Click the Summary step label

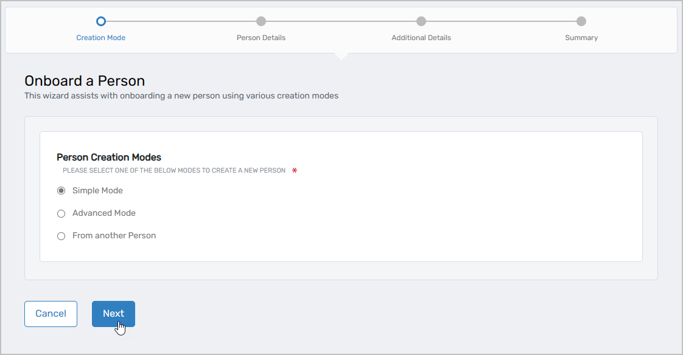click(581, 37)
